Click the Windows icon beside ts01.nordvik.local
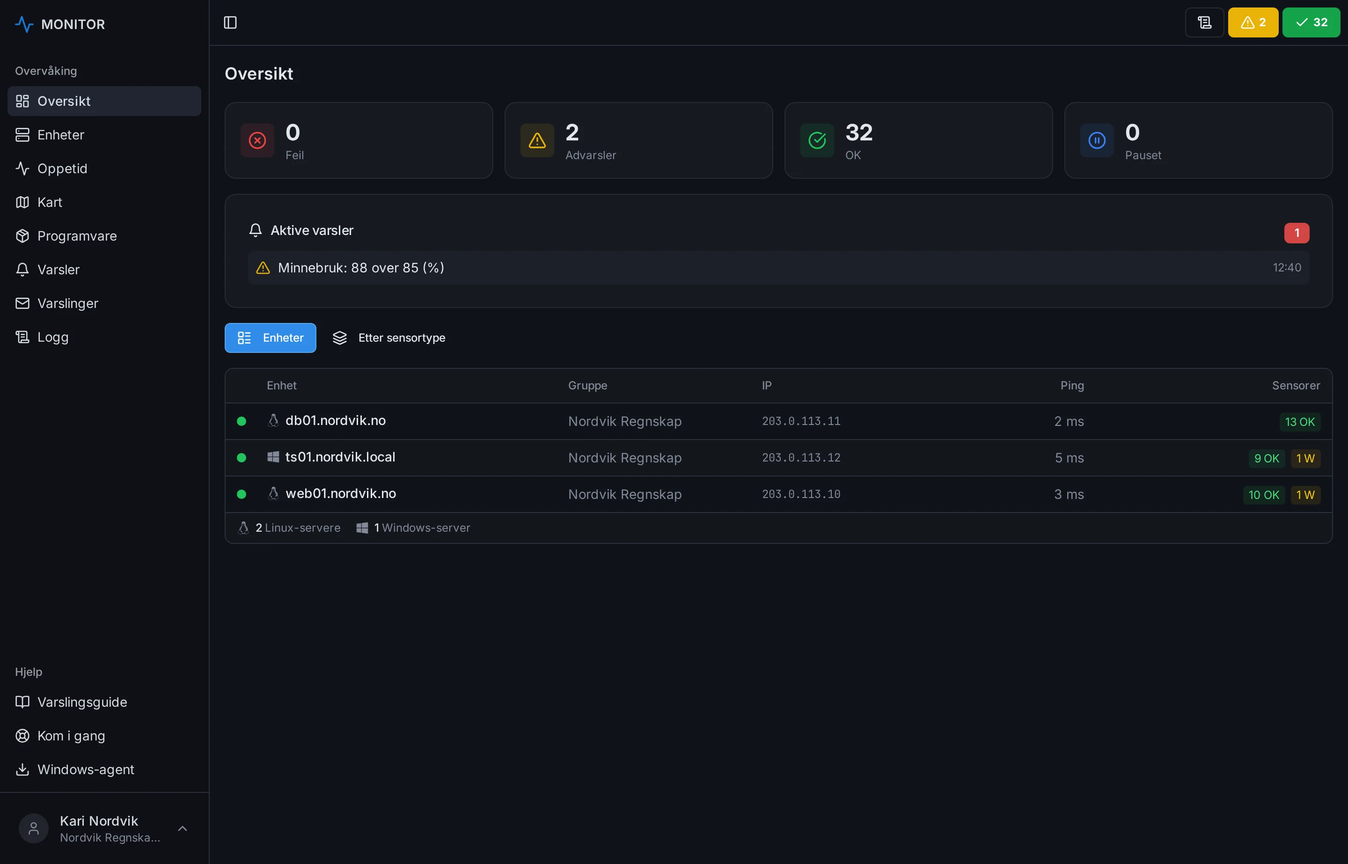Viewport: 1348px width, 864px height. tap(273, 457)
